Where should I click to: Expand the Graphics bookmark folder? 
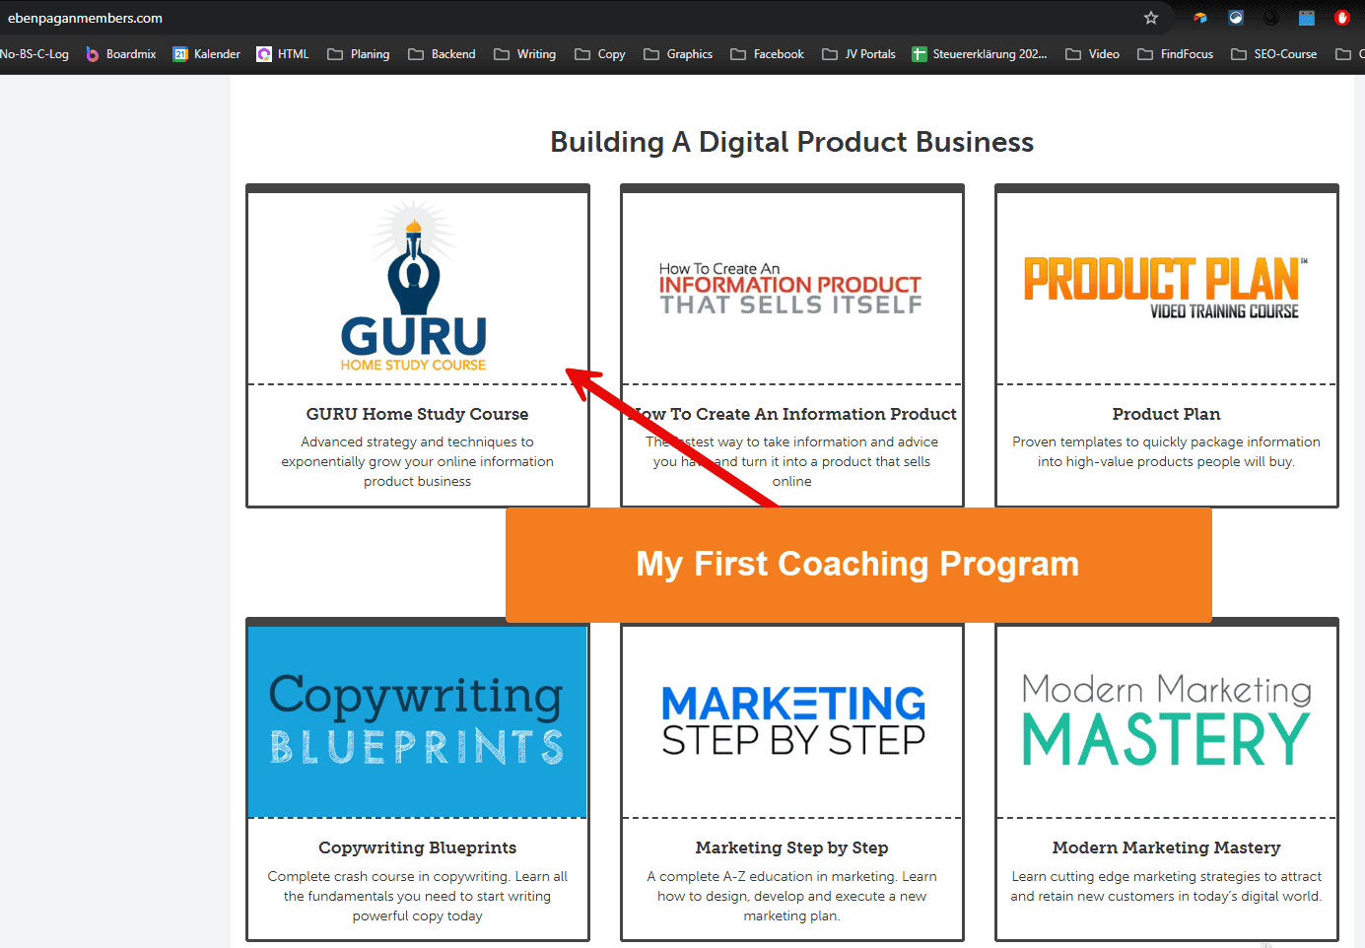point(678,54)
